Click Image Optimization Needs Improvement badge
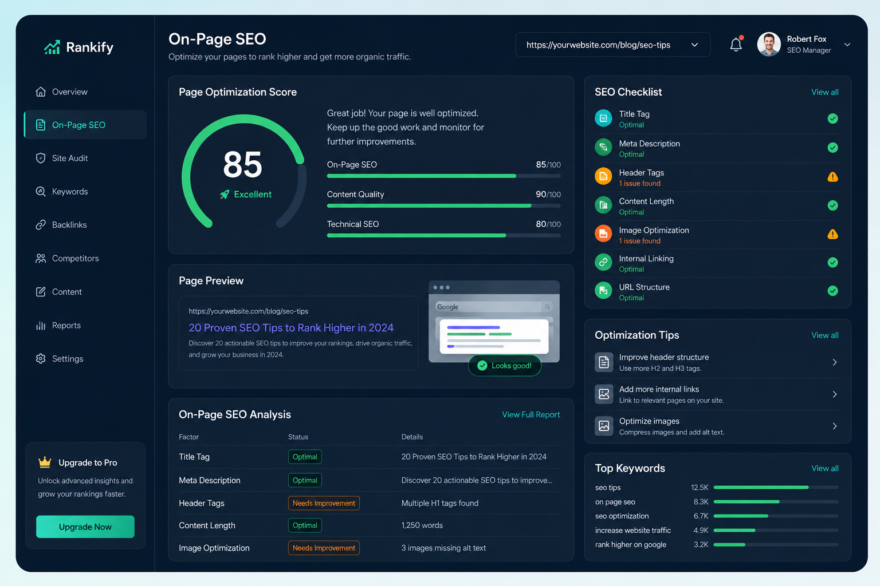This screenshot has width=880, height=586. click(x=324, y=548)
